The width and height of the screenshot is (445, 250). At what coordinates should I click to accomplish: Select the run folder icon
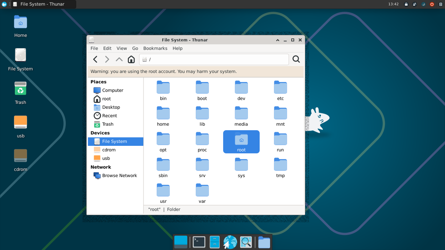click(281, 139)
